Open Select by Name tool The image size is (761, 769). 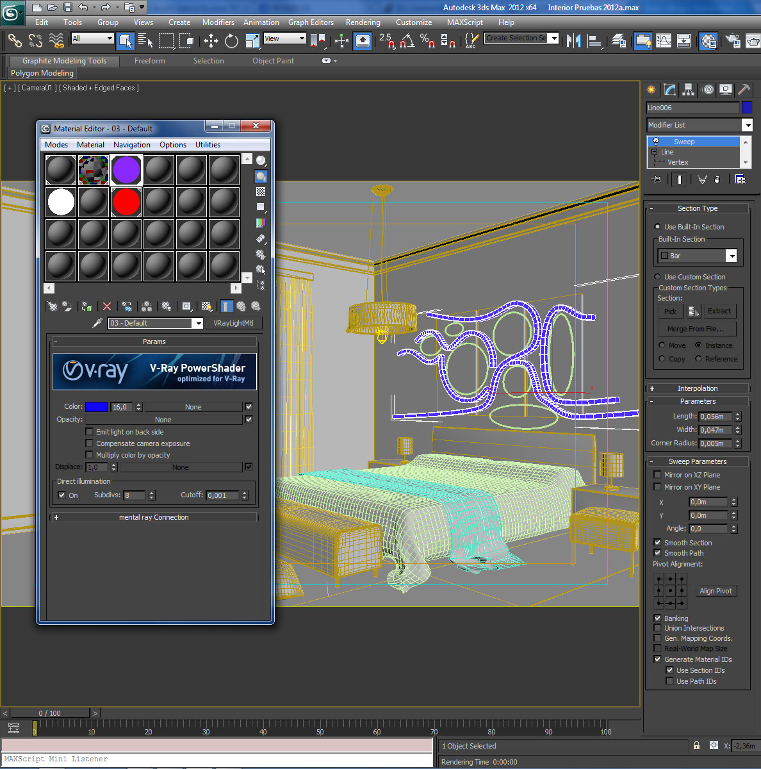pyautogui.click(x=145, y=41)
